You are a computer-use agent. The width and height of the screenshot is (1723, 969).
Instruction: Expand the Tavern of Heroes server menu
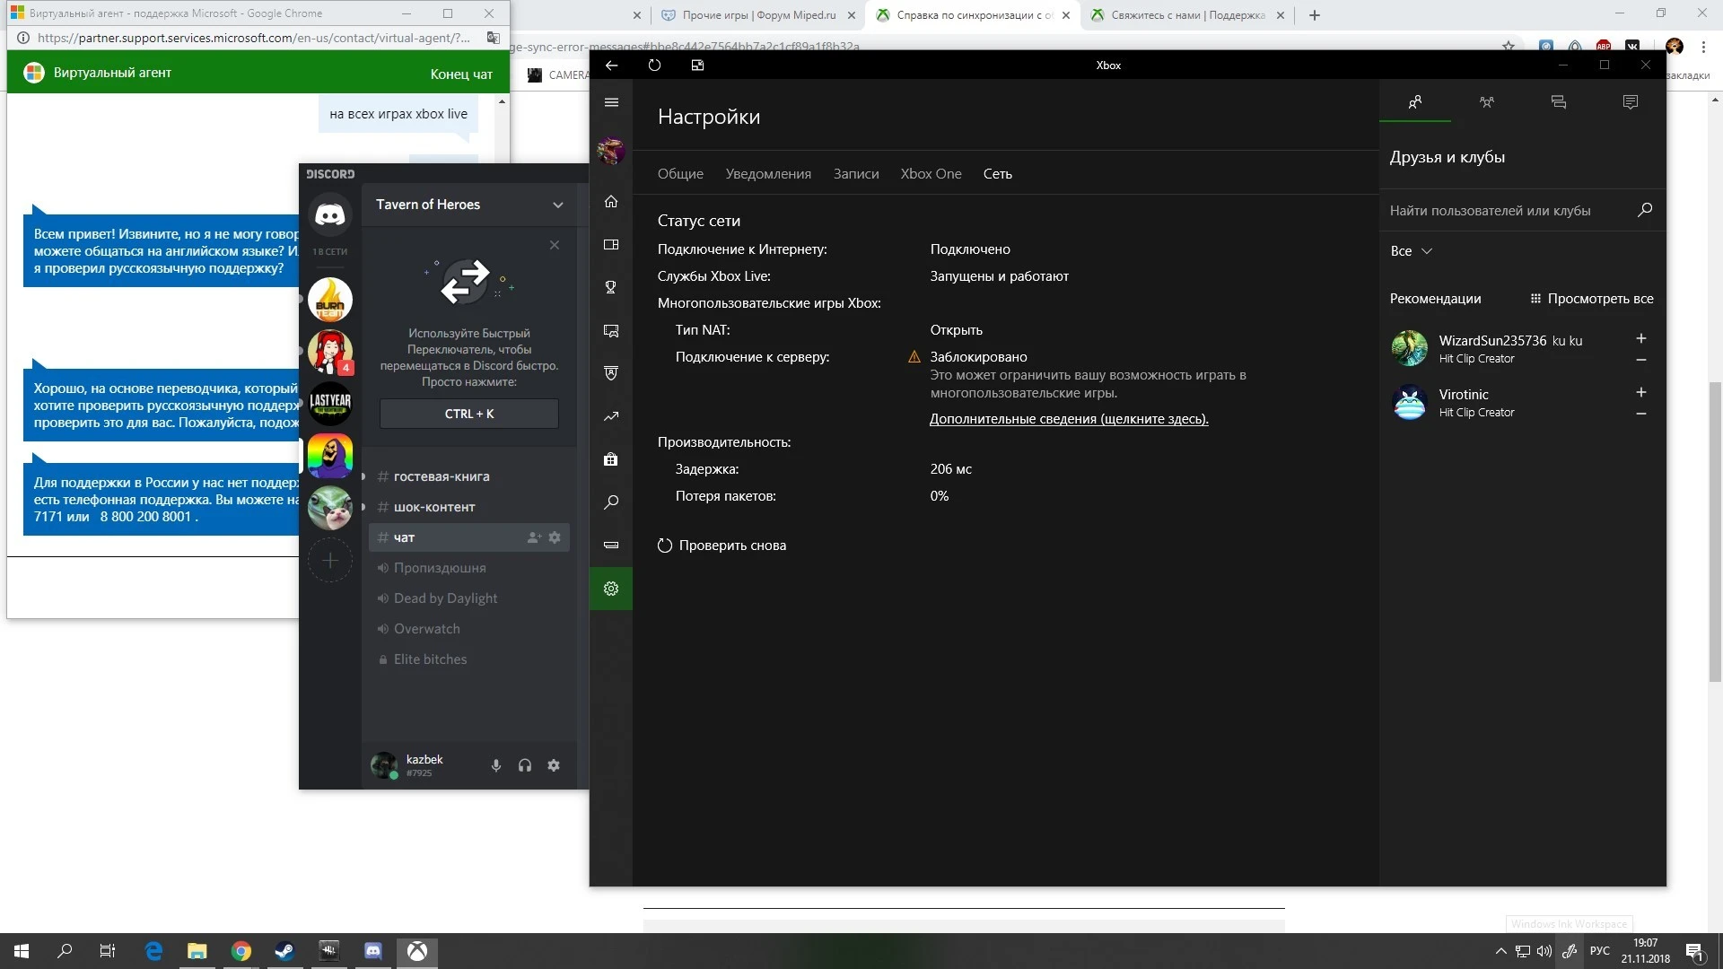(x=558, y=205)
